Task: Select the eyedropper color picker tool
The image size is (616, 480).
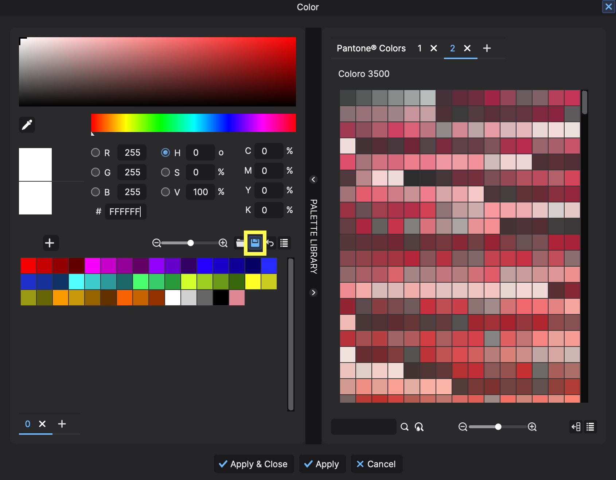Action: click(27, 125)
